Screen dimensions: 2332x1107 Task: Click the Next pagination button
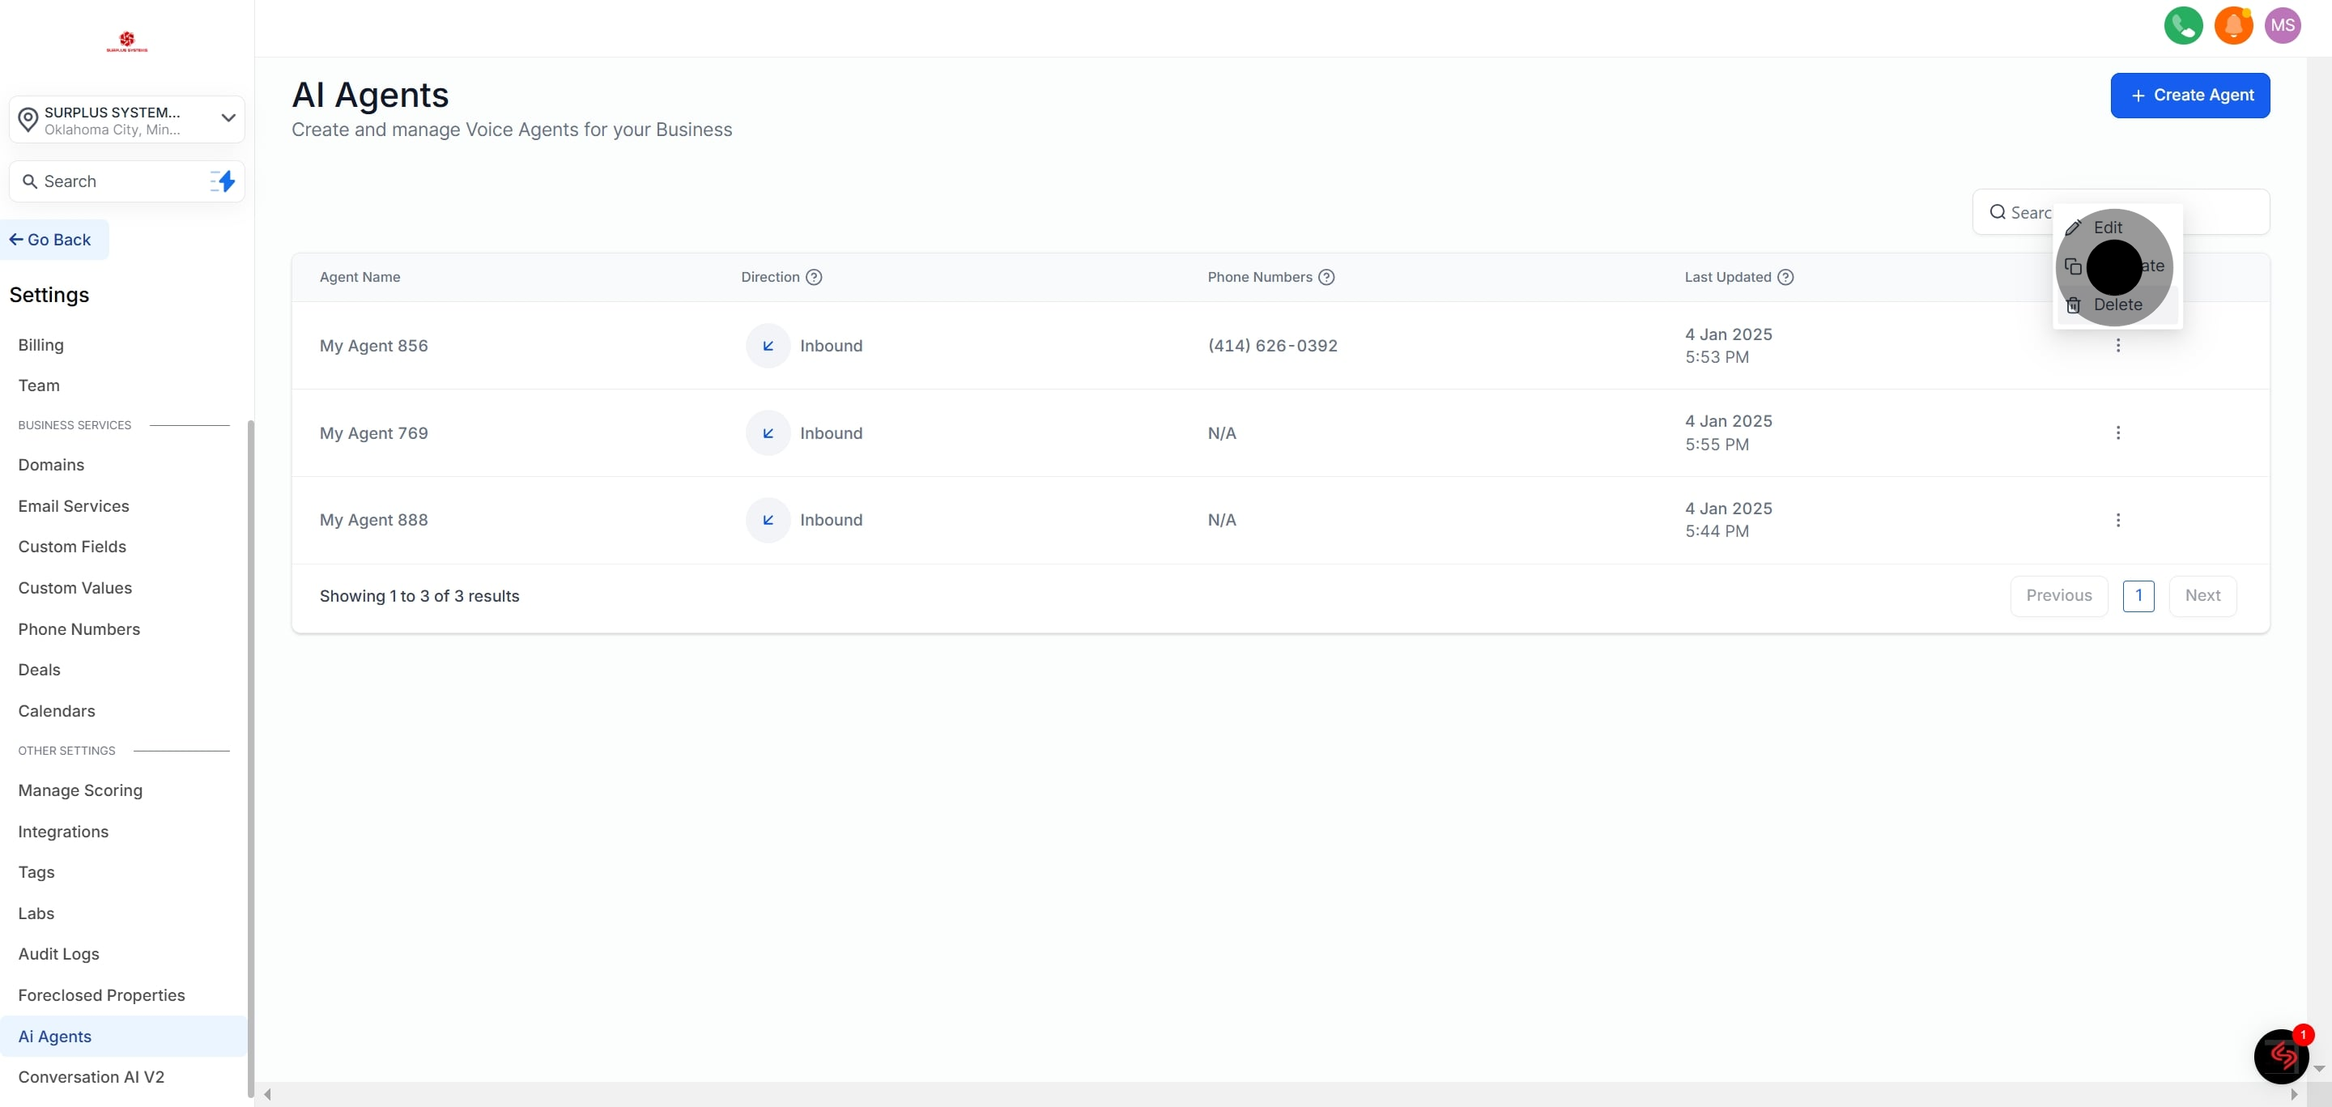click(2202, 595)
